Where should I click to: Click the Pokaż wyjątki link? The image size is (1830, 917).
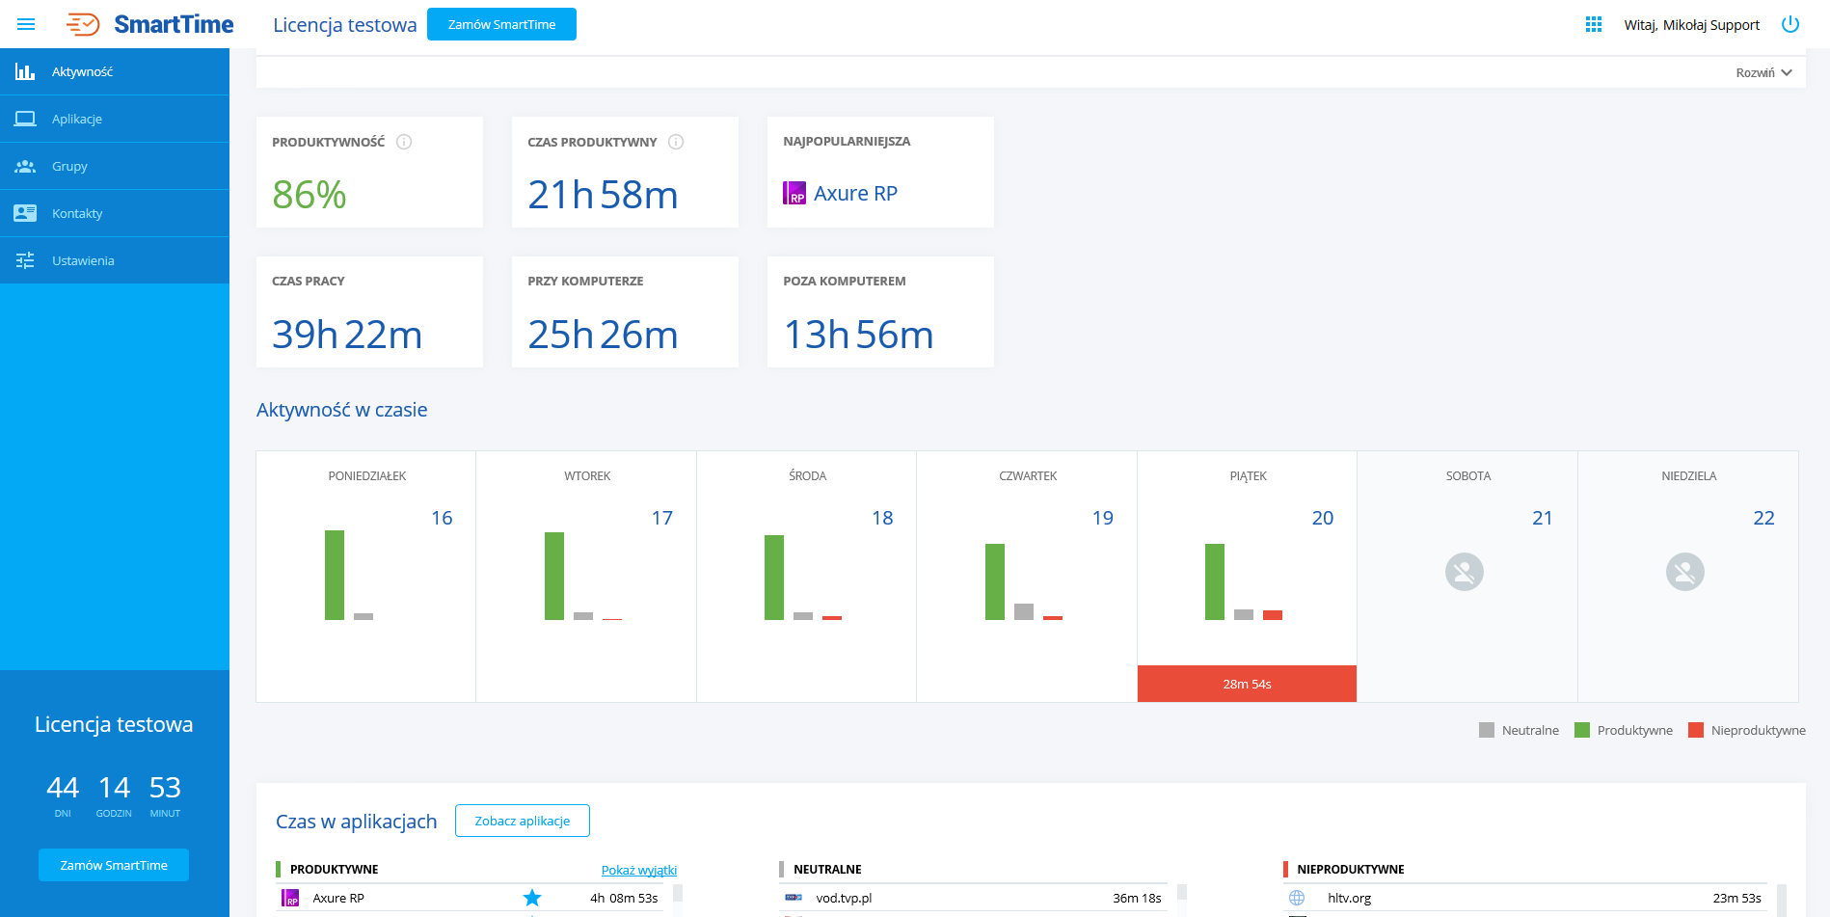(x=638, y=870)
